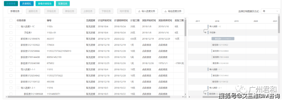The image size is (286, 102).
Task: Check the row 导入进度1-1-1
Action: (11, 69)
